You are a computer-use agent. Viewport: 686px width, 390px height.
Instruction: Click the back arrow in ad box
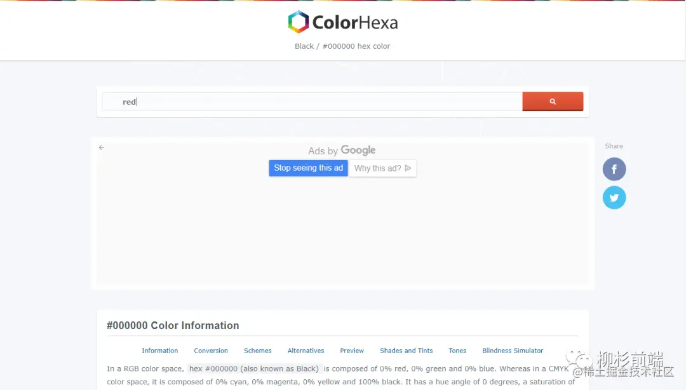102,147
